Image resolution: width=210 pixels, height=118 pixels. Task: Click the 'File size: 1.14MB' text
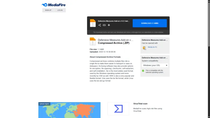pyautogui.click(x=97, y=49)
